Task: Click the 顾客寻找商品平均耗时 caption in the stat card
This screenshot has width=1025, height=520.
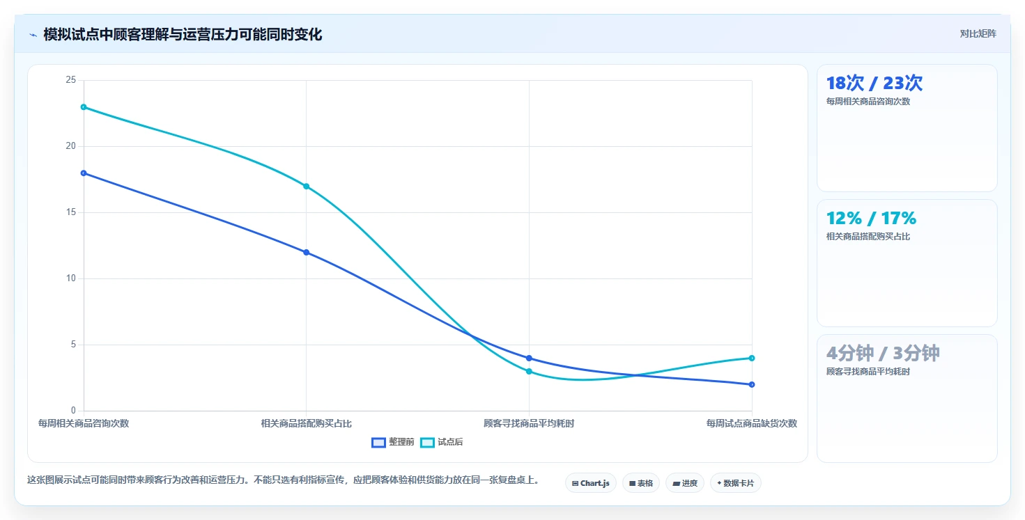Action: pyautogui.click(x=868, y=371)
